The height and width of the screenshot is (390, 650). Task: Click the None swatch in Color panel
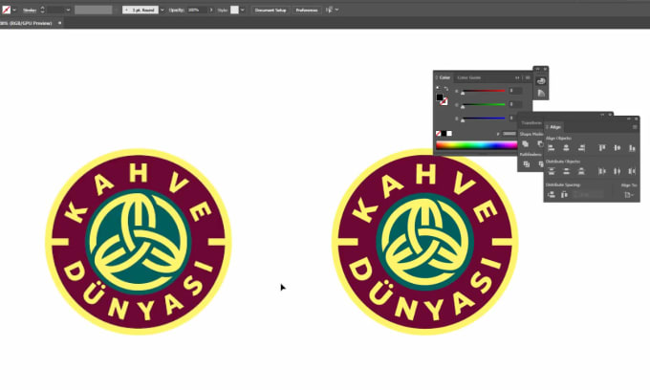(x=438, y=134)
